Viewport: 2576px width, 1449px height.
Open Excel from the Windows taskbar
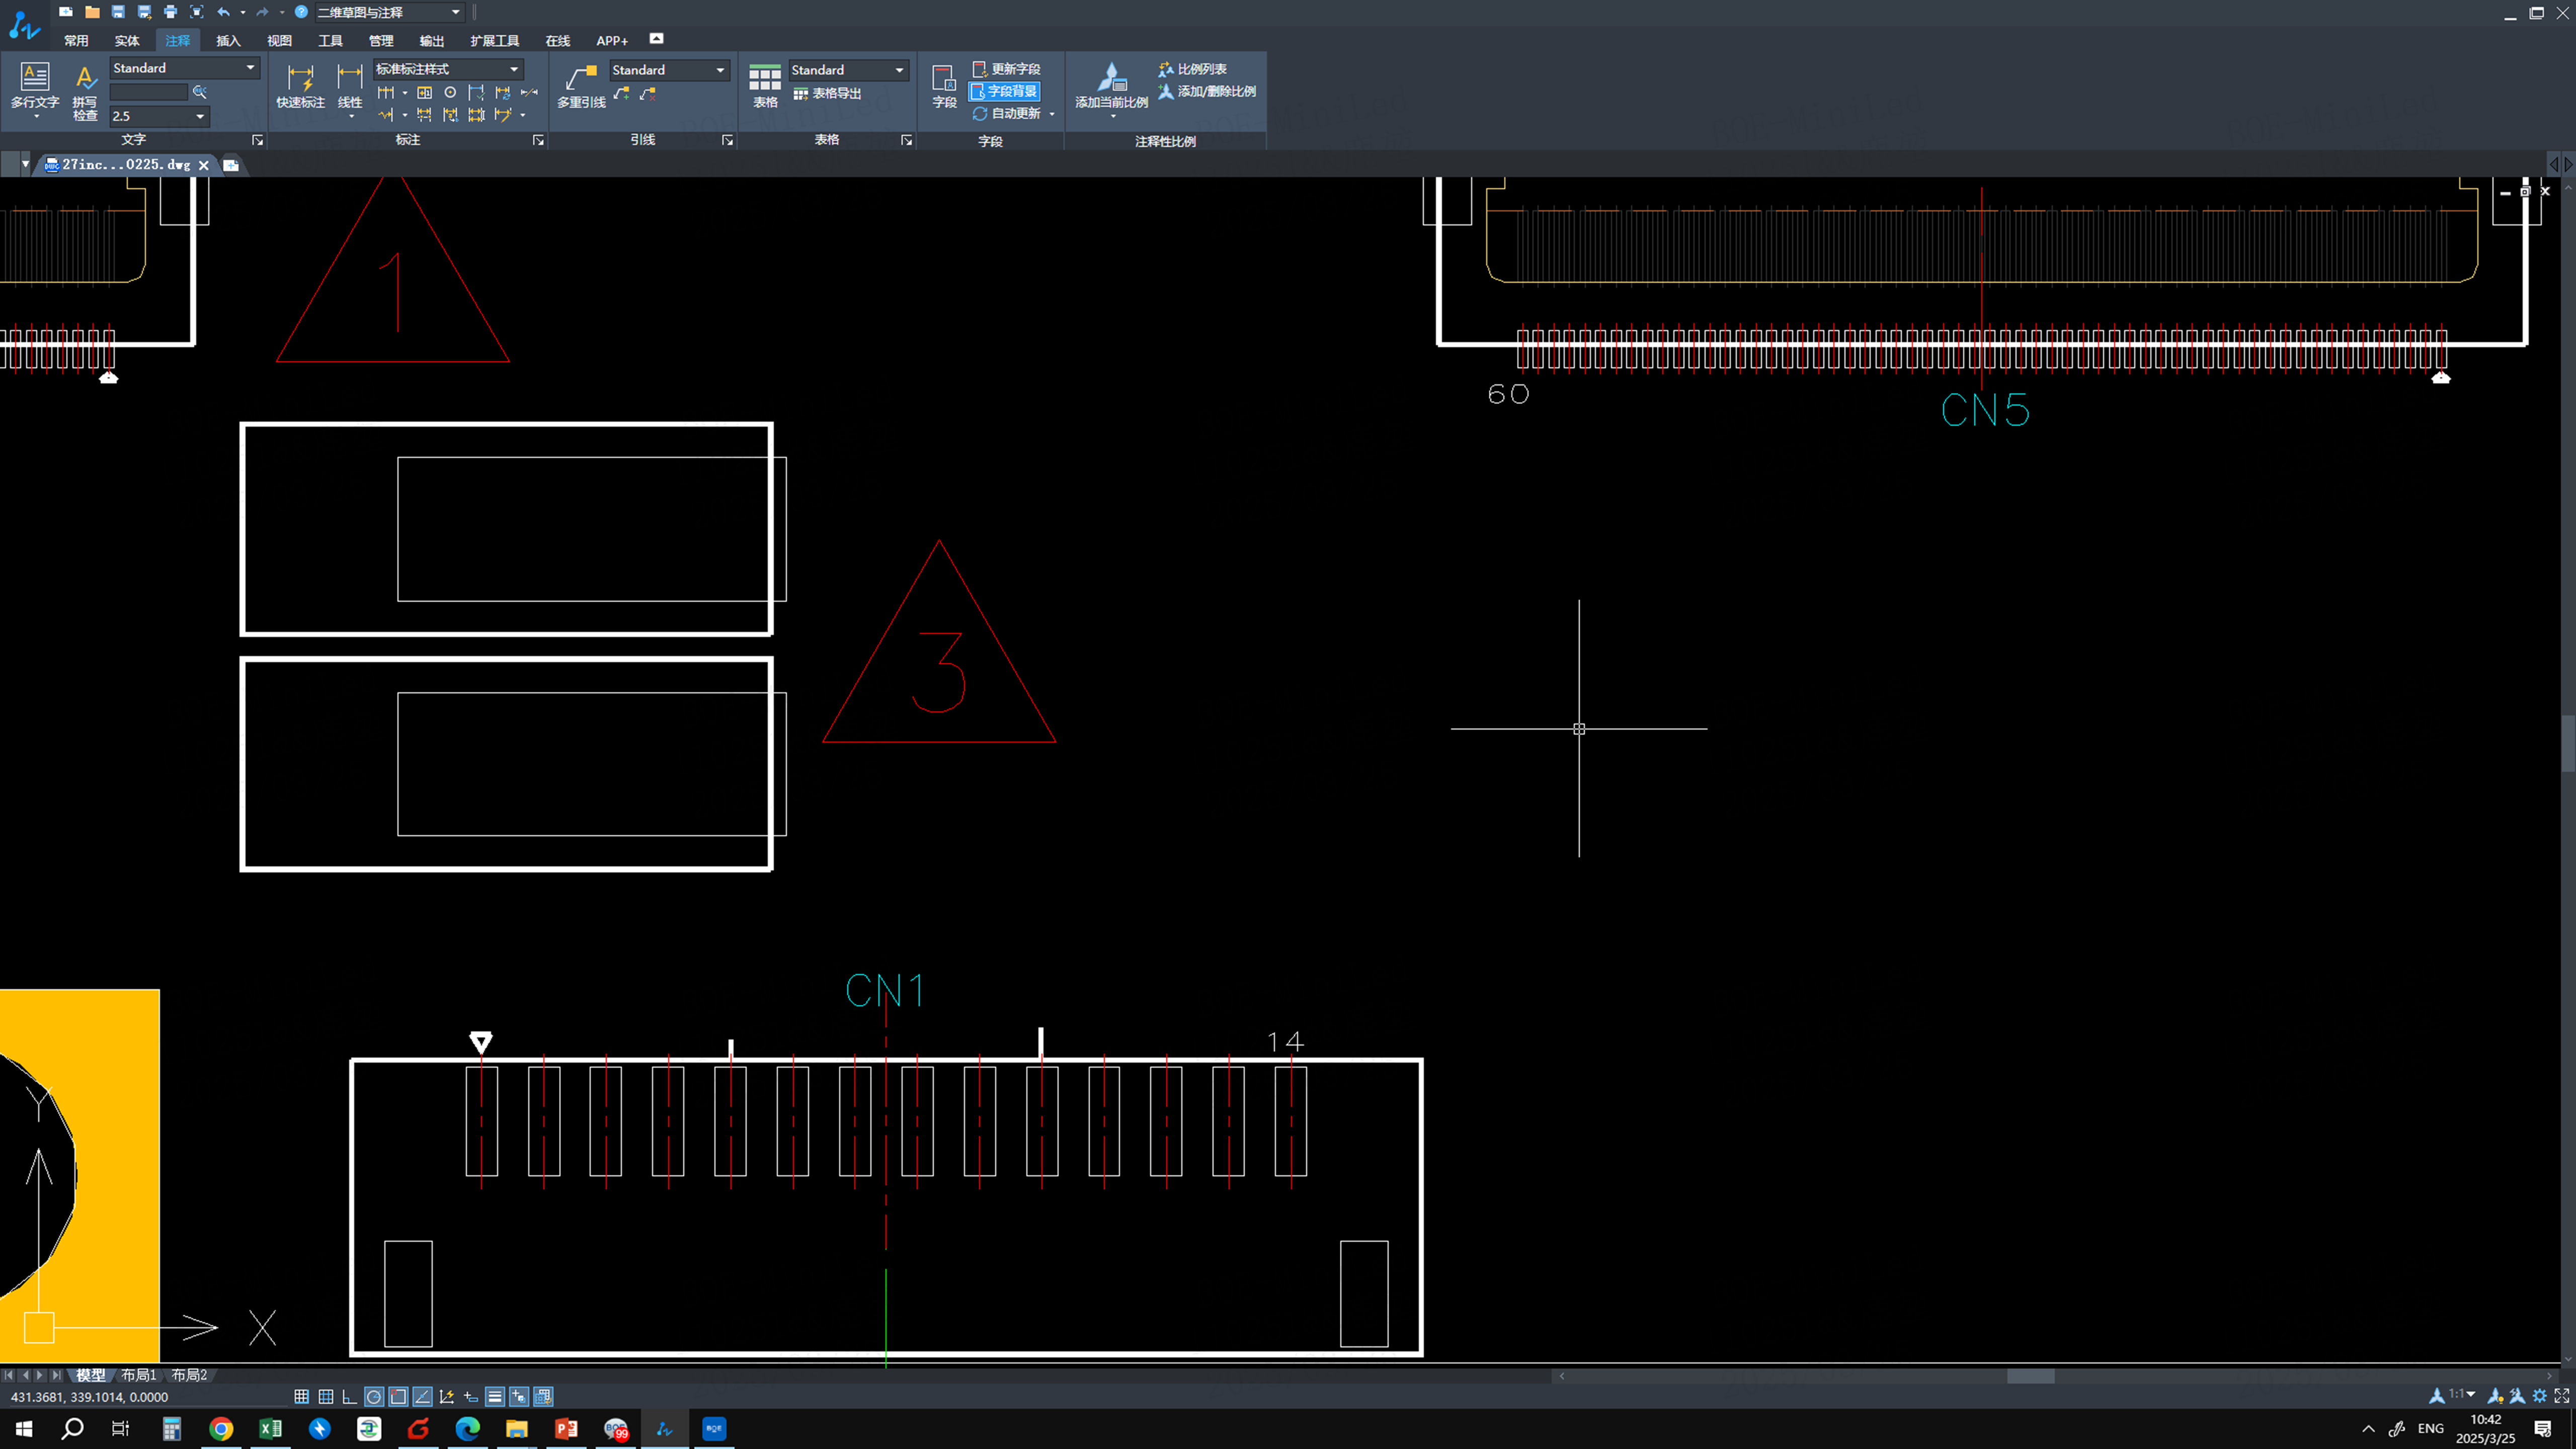[270, 1428]
